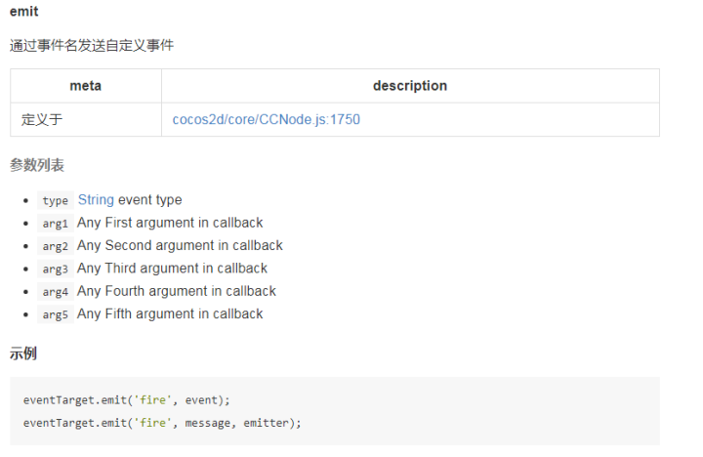Image resolution: width=703 pixels, height=457 pixels.
Task: Click the code line with message and emitter
Action: [162, 423]
